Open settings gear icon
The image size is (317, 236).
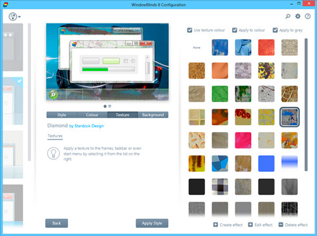[x=298, y=16]
